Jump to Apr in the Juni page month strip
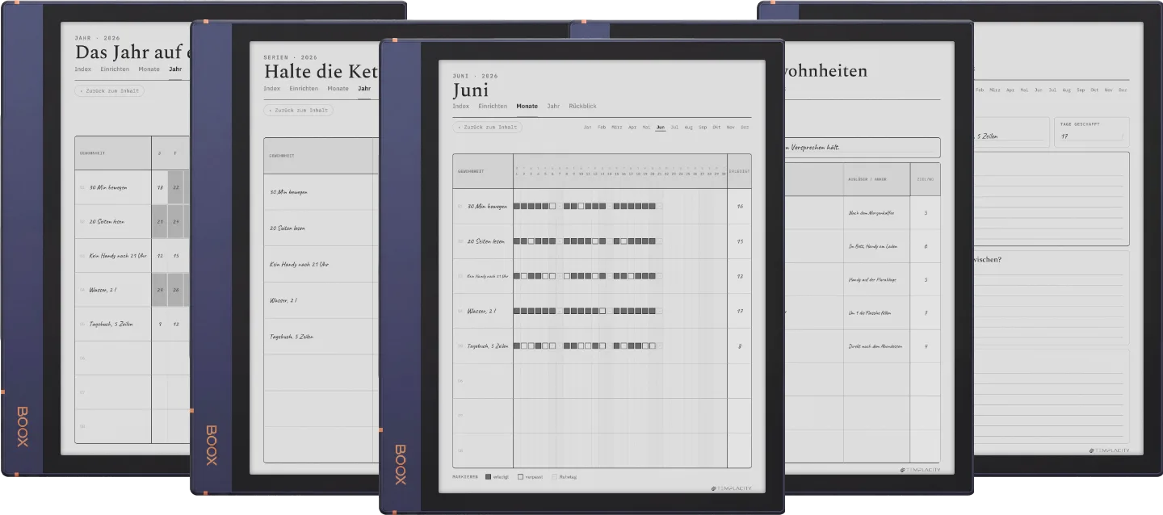This screenshot has height=515, width=1163. pos(632,127)
